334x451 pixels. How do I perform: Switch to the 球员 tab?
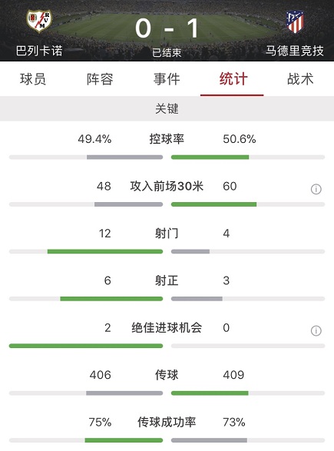pyautogui.click(x=33, y=79)
